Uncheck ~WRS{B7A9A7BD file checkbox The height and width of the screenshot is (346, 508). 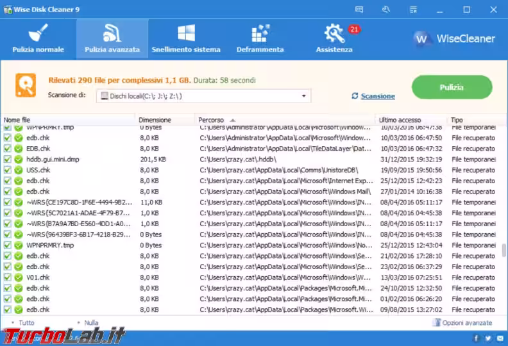[x=7, y=224]
